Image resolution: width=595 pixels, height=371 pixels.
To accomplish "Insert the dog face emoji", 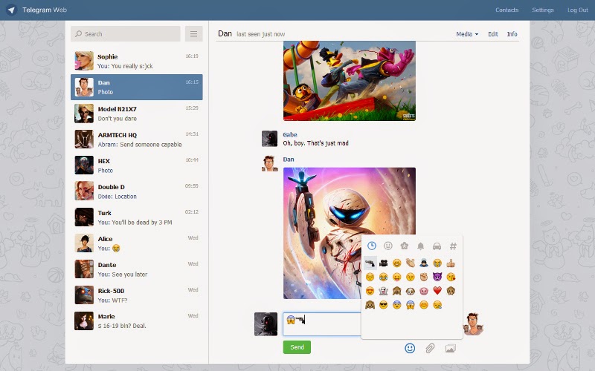I will 411,291.
